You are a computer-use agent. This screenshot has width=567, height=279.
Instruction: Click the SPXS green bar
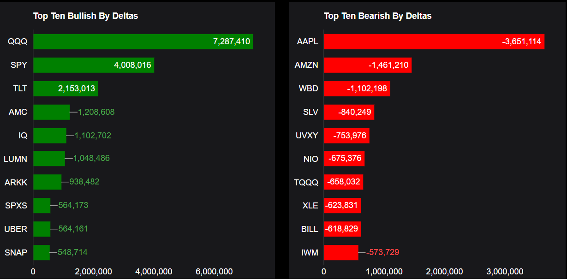[42, 205]
